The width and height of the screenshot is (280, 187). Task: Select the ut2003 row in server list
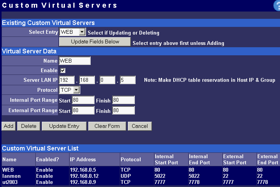10,182
